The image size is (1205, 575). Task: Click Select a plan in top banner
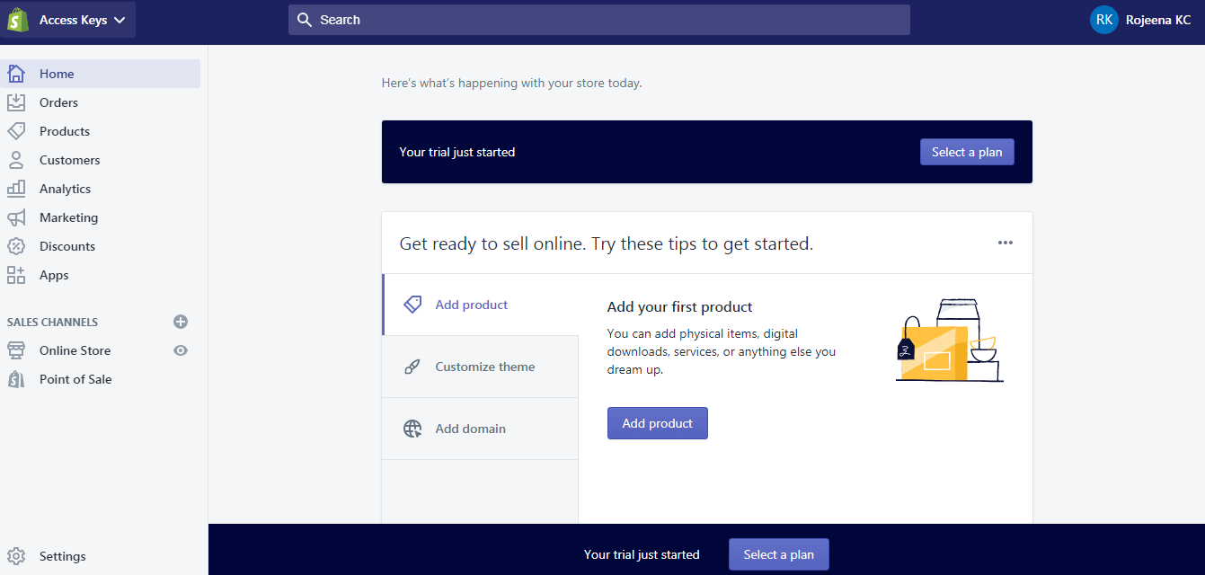[x=967, y=152]
